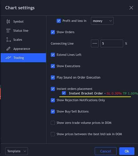Uncheck the Show Orders checkbox
138x156 pixels.
(53, 32)
